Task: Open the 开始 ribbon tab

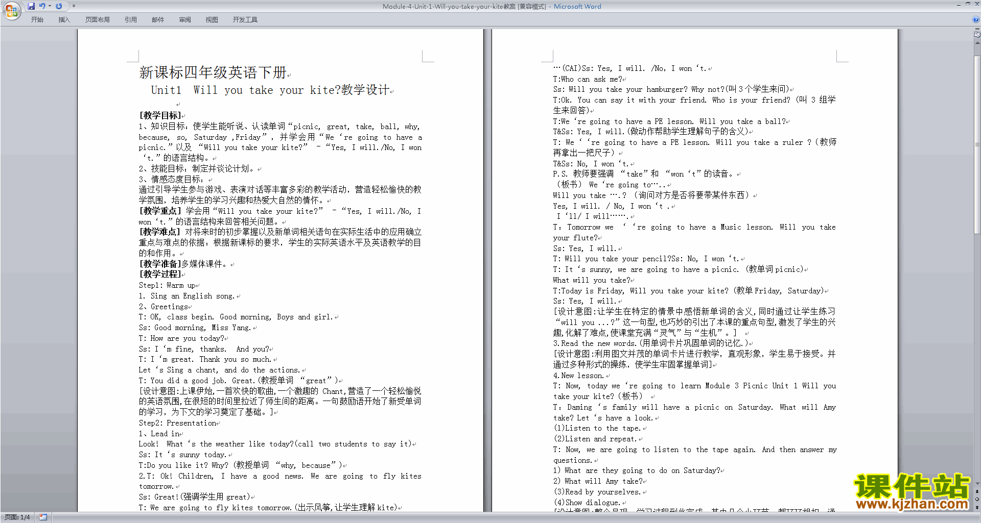Action: [x=37, y=20]
